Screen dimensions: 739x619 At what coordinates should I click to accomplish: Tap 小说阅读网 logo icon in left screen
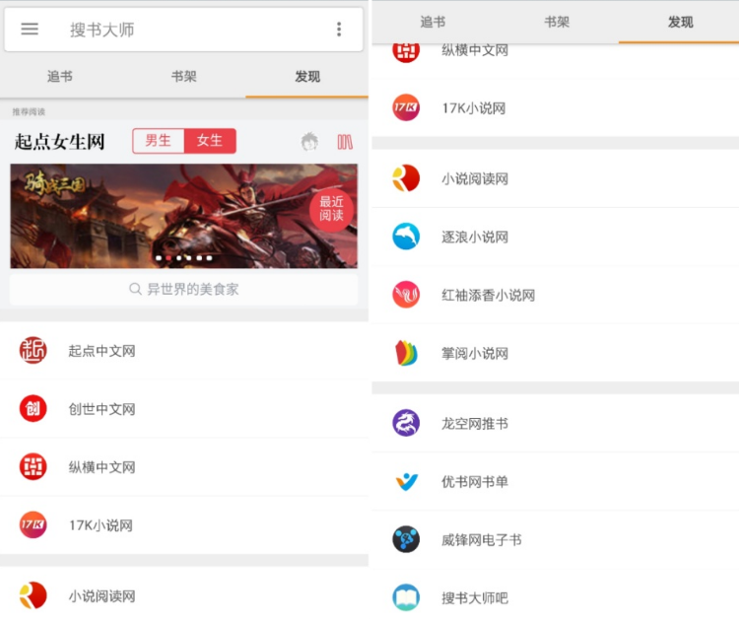pyautogui.click(x=33, y=595)
